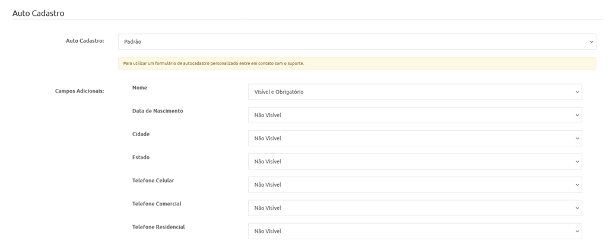The height and width of the screenshot is (244, 613).
Task: Click the Telefone Celular label
Action: pyautogui.click(x=153, y=180)
